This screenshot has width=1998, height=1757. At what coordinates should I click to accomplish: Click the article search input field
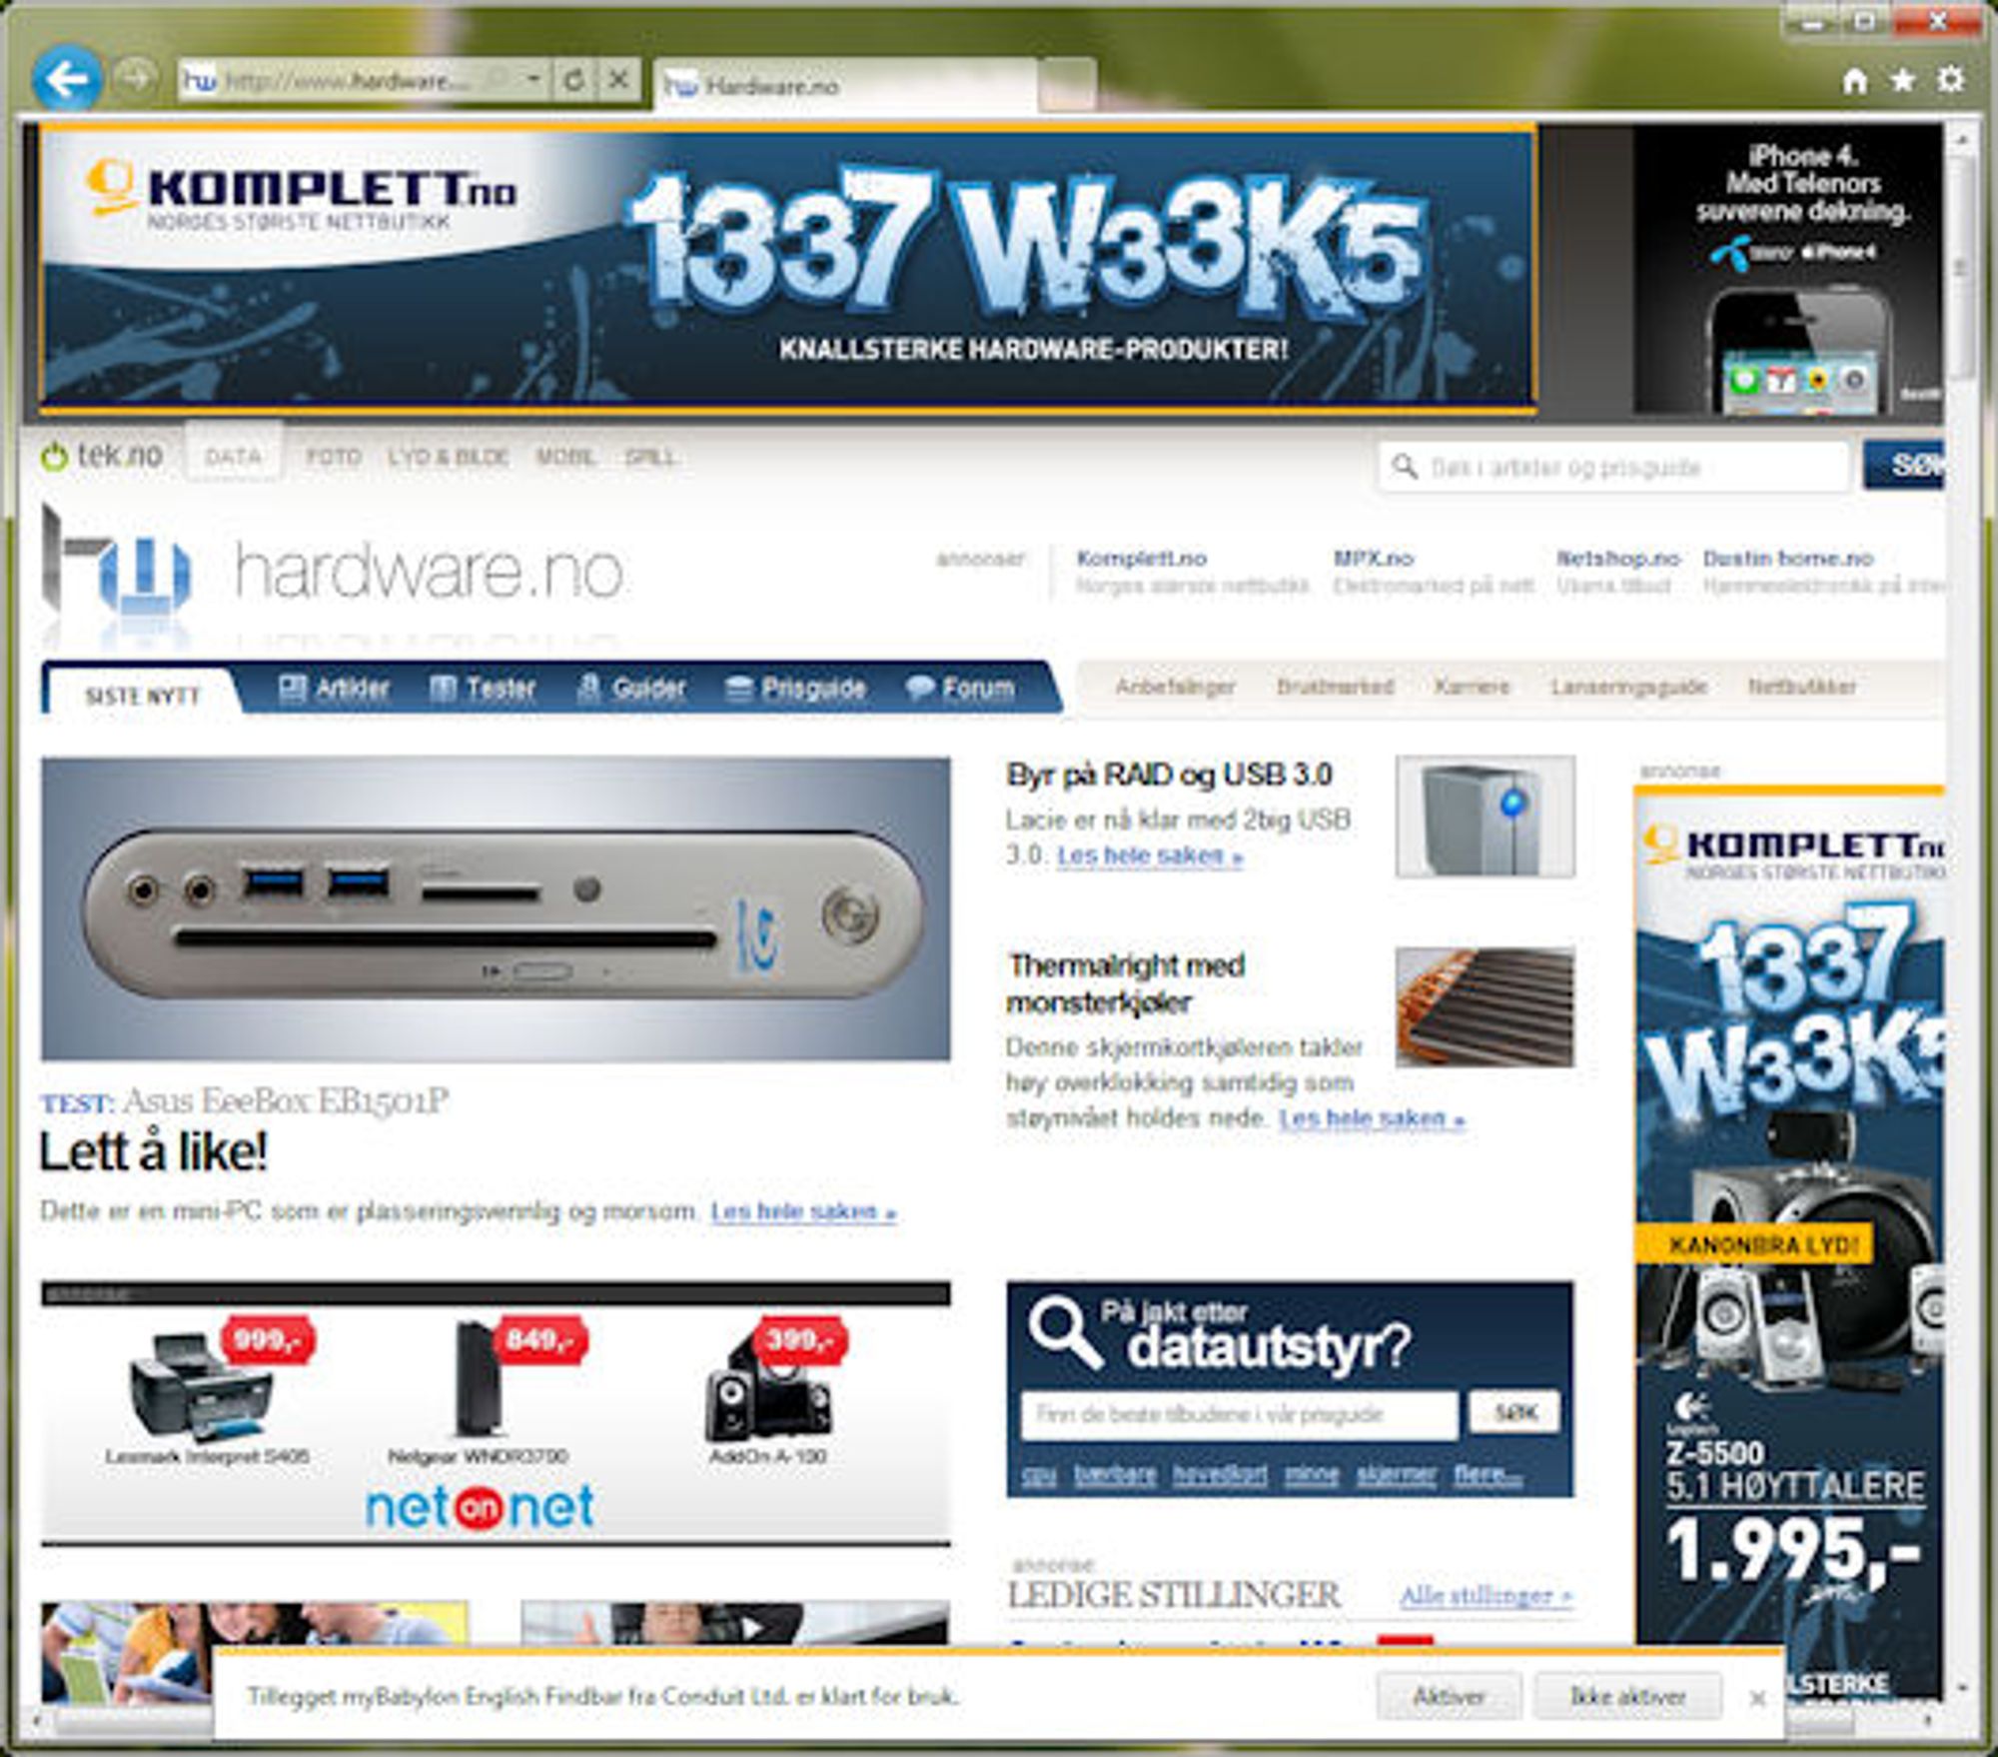tap(1614, 467)
